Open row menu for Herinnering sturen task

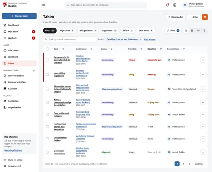click(x=203, y=127)
